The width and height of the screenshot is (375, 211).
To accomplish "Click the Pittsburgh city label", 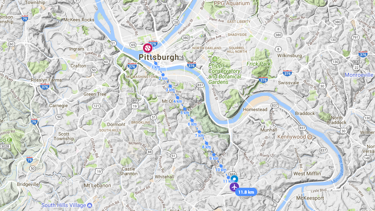I will pos(159,57).
